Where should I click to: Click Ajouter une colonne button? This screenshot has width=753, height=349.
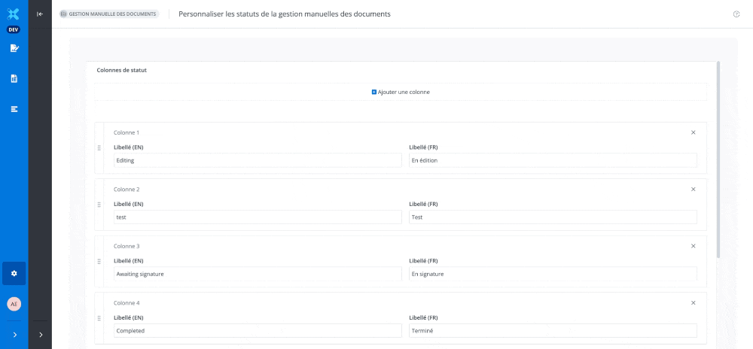(401, 92)
